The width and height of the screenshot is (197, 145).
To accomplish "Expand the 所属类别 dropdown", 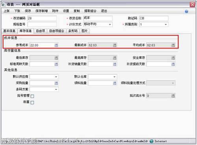I will click(166, 24).
